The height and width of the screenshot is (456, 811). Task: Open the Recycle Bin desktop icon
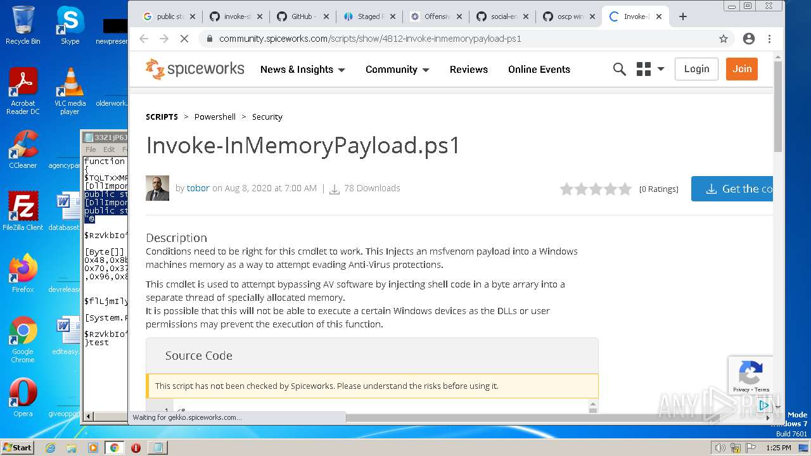point(23,25)
